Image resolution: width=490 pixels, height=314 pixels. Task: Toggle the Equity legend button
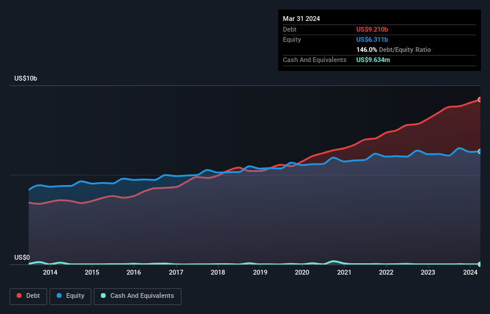[70, 296]
